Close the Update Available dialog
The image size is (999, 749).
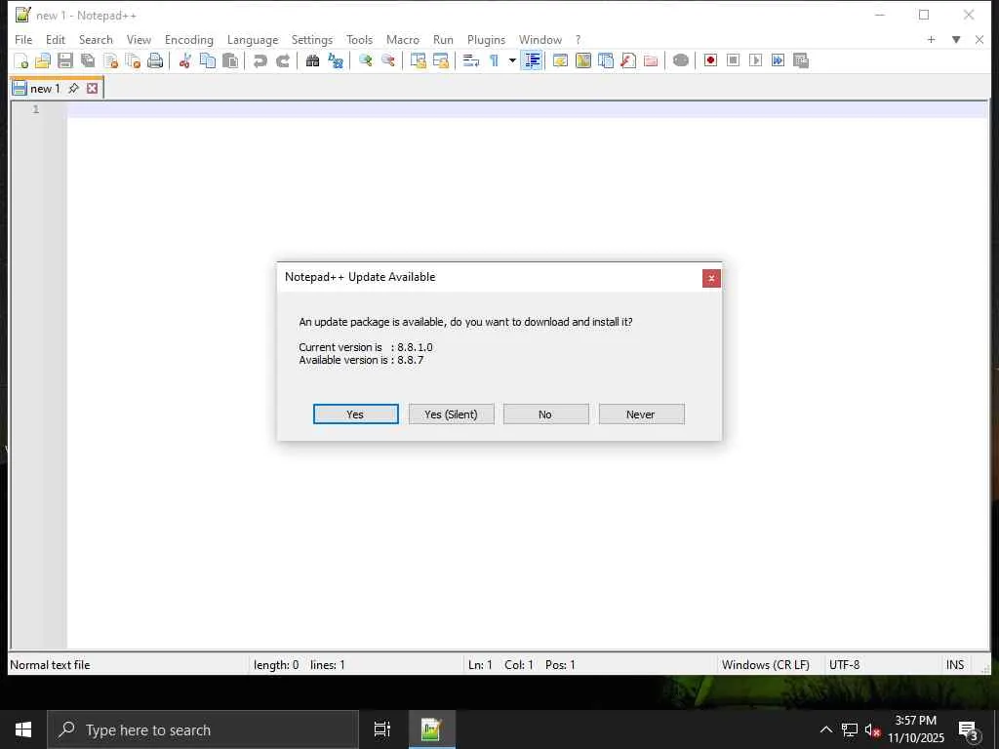point(711,278)
